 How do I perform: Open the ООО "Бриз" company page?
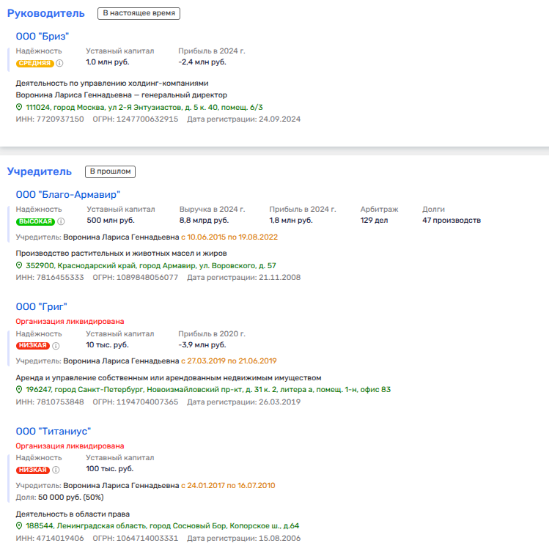[43, 37]
